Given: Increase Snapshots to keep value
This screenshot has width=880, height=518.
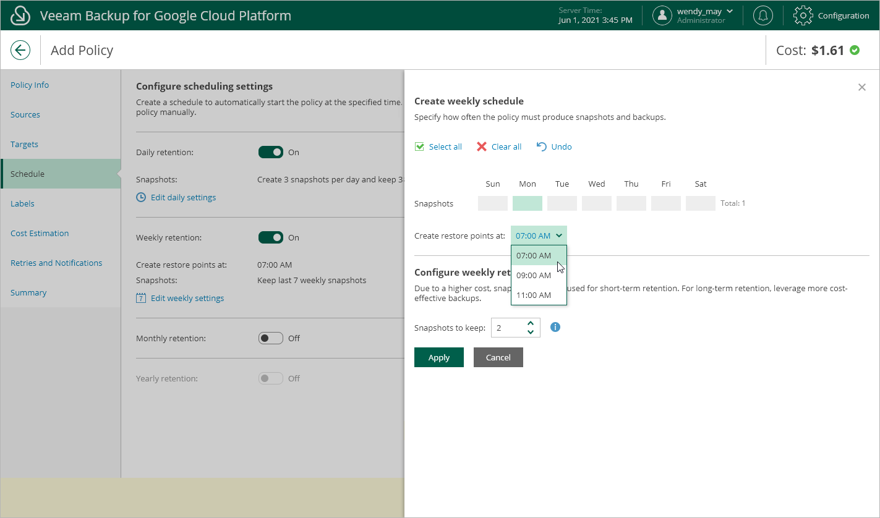Looking at the screenshot, I should click(x=531, y=323).
